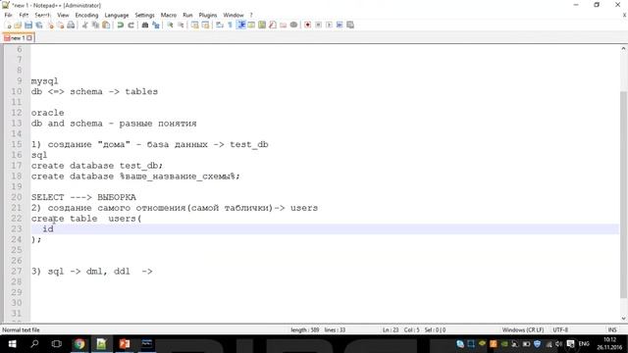Create a new document via toolbar icon

pos(8,25)
